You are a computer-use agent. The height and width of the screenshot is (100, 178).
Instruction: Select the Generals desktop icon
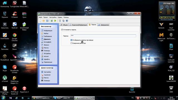pyautogui.click(x=161, y=26)
